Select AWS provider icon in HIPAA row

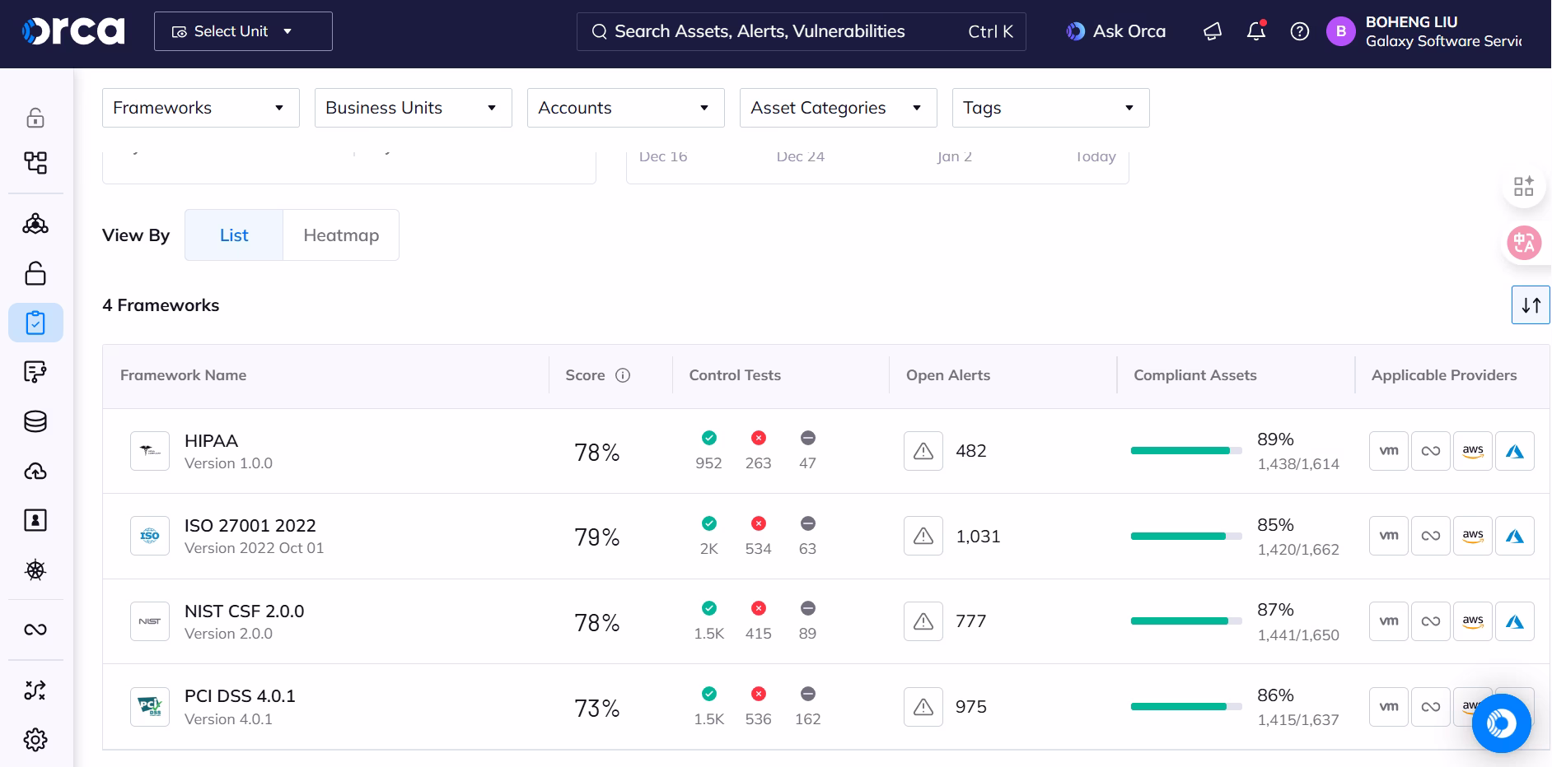click(x=1472, y=451)
